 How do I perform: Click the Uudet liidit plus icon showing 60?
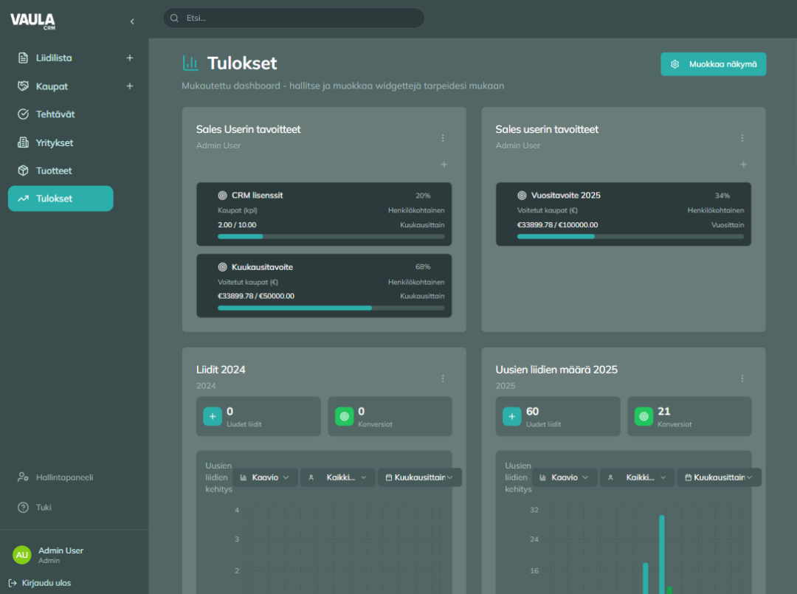pos(512,416)
